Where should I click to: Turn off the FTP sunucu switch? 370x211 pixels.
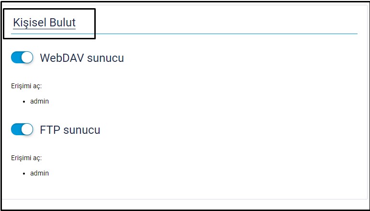[x=22, y=129]
